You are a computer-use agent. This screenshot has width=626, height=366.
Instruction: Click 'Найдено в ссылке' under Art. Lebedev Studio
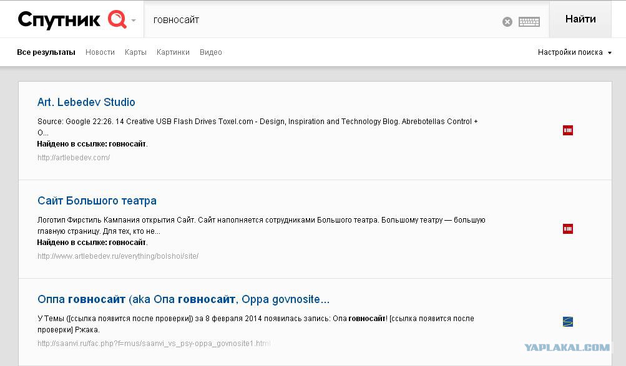pyautogui.click(x=92, y=144)
